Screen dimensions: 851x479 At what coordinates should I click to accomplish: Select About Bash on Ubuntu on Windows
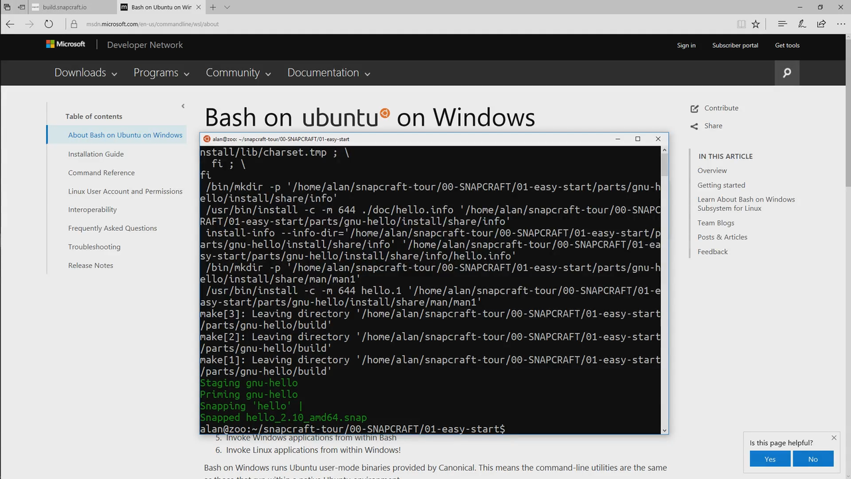click(125, 135)
